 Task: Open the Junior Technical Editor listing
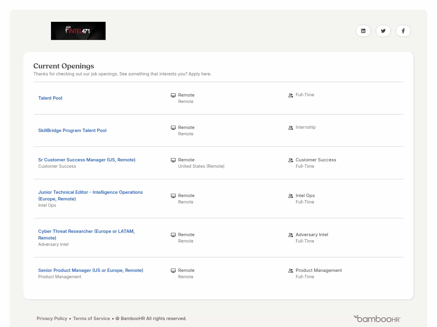90,195
